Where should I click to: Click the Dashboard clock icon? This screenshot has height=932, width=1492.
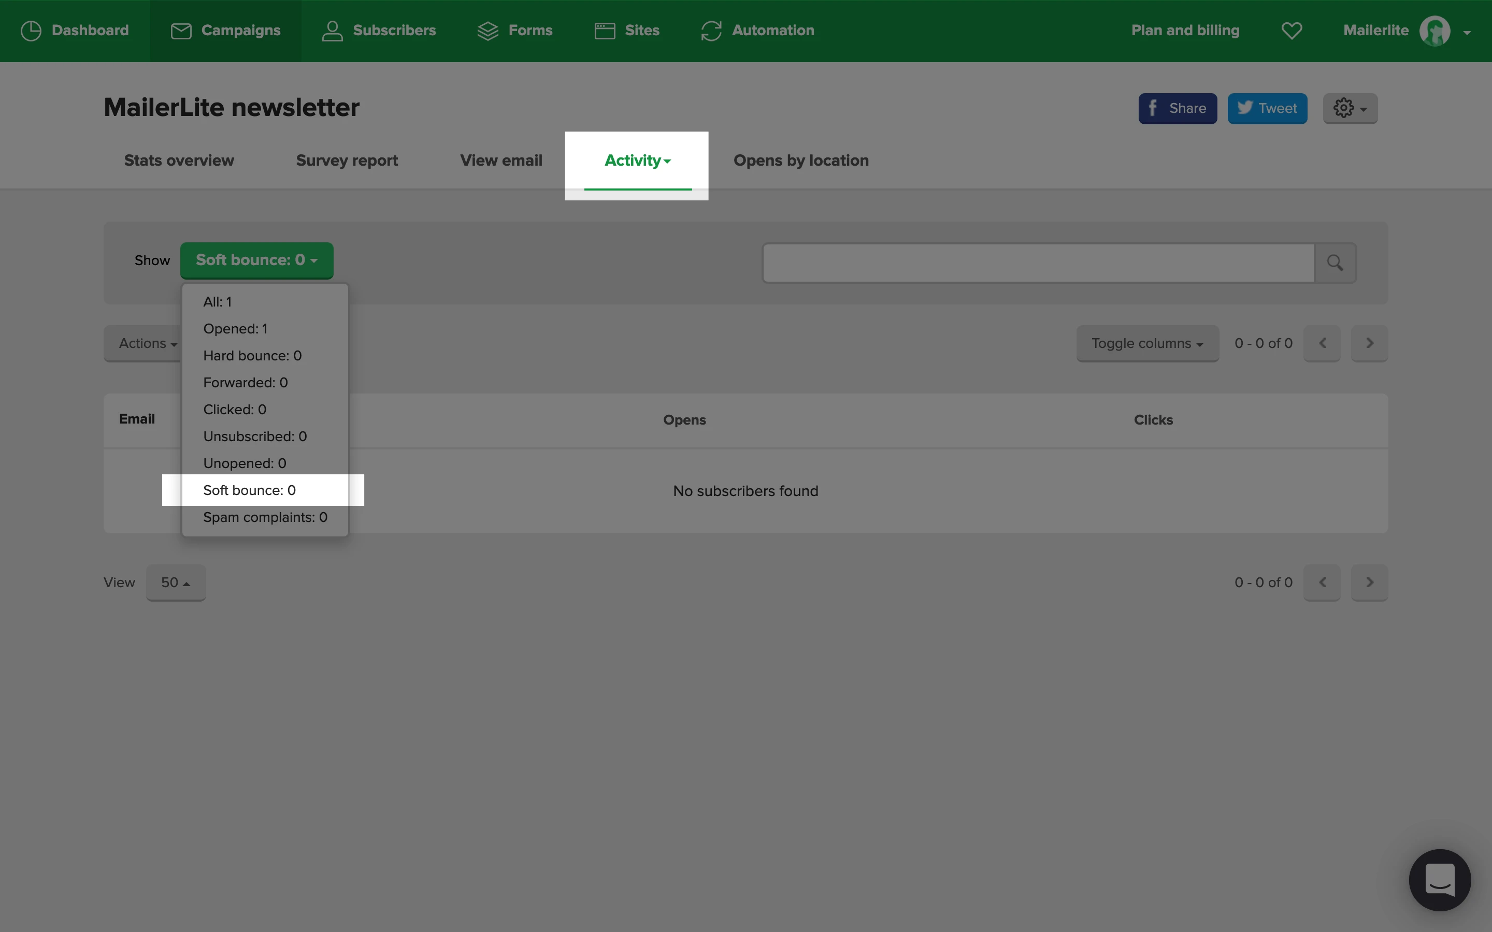(x=31, y=31)
